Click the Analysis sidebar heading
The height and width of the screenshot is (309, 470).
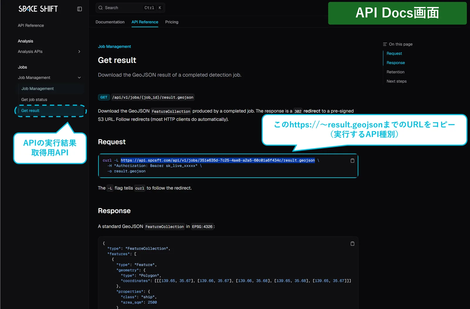click(x=26, y=41)
